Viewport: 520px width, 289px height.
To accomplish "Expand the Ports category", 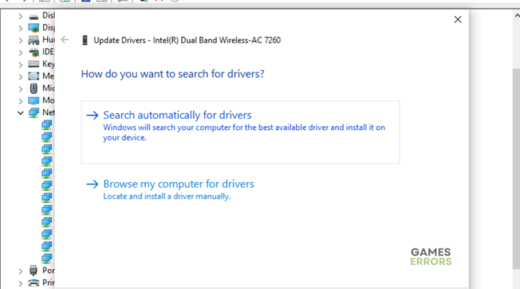I will (x=20, y=271).
